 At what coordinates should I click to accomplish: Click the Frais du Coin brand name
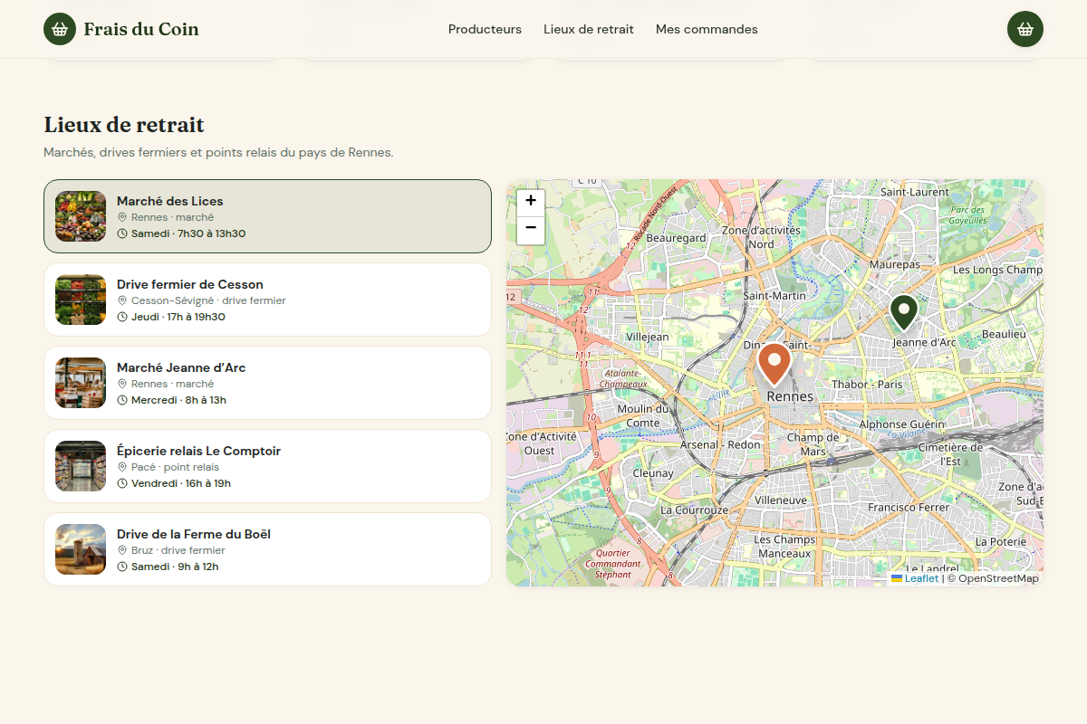pyautogui.click(x=141, y=29)
